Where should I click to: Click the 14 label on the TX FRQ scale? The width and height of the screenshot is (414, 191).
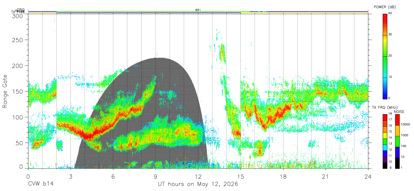pyautogui.click(x=390, y=138)
